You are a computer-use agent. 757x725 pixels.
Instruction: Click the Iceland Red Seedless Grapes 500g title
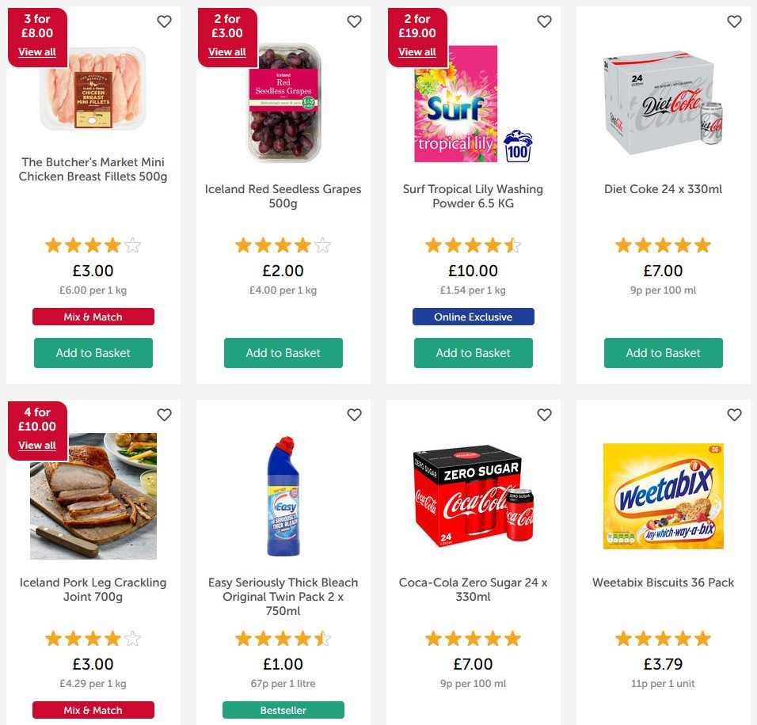click(x=283, y=195)
